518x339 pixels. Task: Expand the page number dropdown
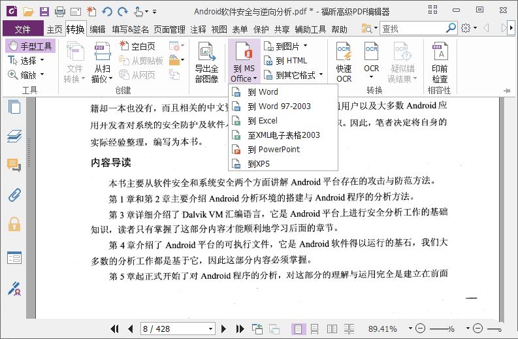pyautogui.click(x=210, y=329)
